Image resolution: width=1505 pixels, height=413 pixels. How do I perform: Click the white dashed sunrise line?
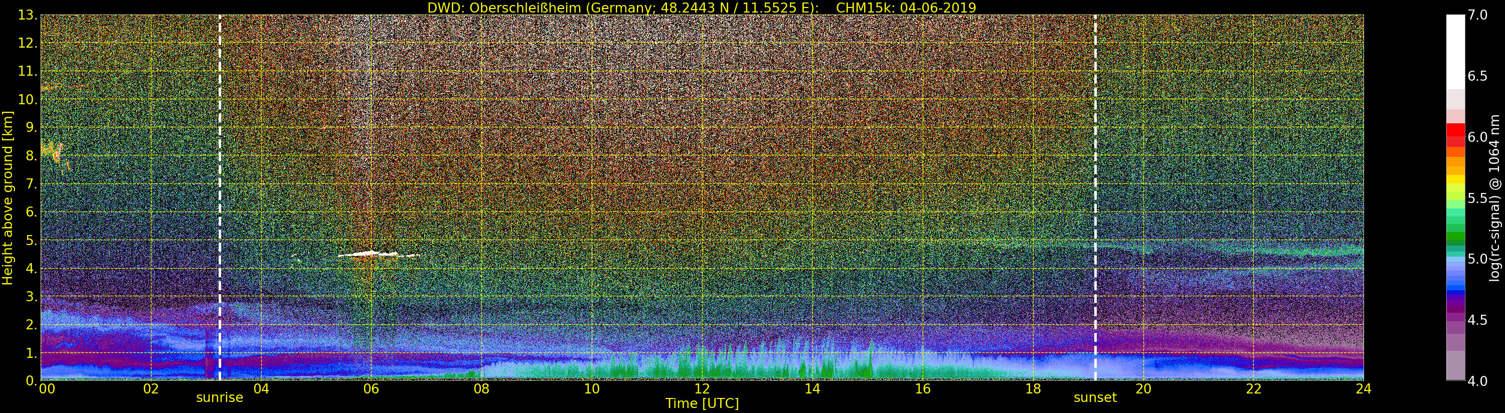click(220, 175)
